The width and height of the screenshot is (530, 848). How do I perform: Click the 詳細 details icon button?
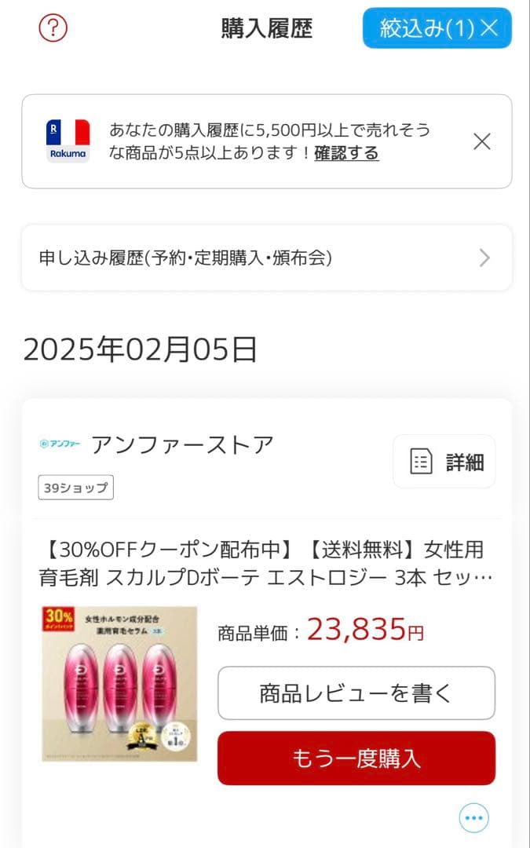(x=444, y=461)
